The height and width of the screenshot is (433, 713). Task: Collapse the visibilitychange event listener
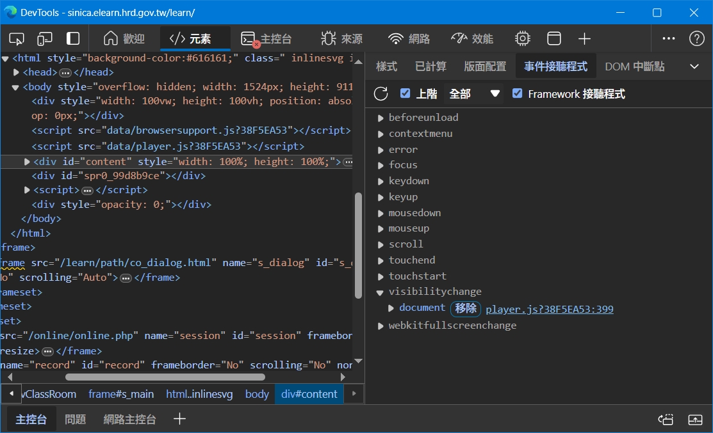380,292
